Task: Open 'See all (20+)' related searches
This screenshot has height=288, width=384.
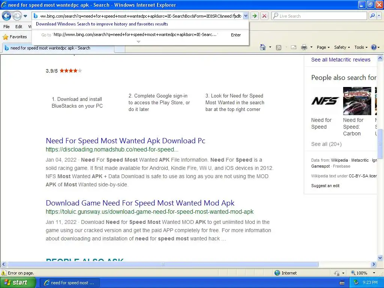Action: tap(326, 144)
